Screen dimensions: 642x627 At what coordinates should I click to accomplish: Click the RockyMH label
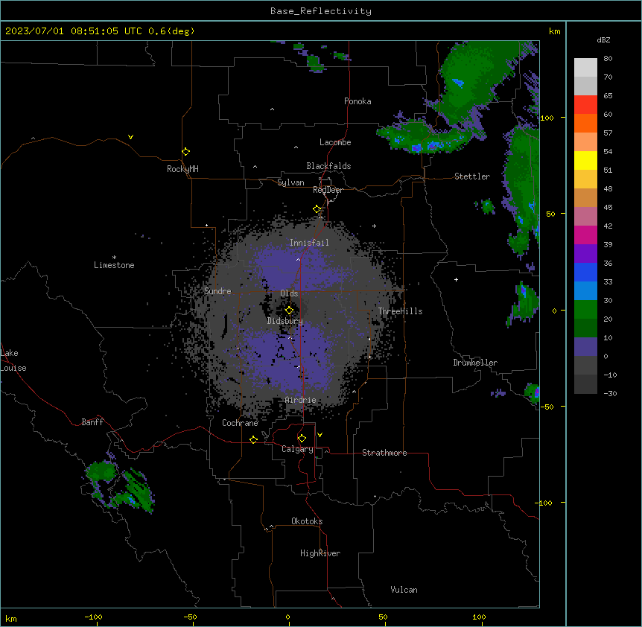coord(182,169)
